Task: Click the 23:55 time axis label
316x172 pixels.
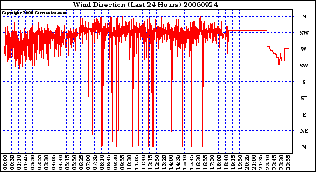Action: coord(289,162)
